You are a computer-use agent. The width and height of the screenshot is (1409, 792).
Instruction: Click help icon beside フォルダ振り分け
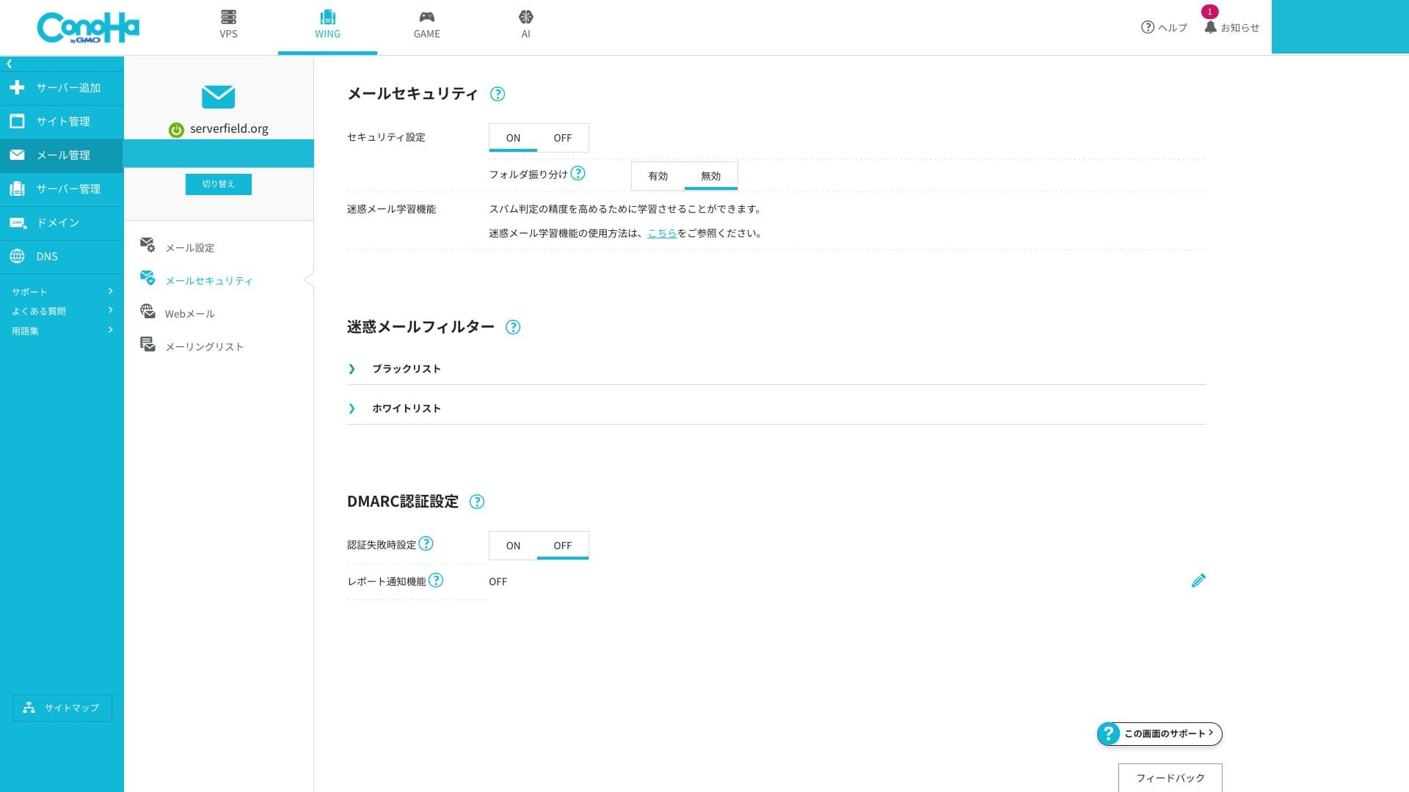click(x=578, y=174)
